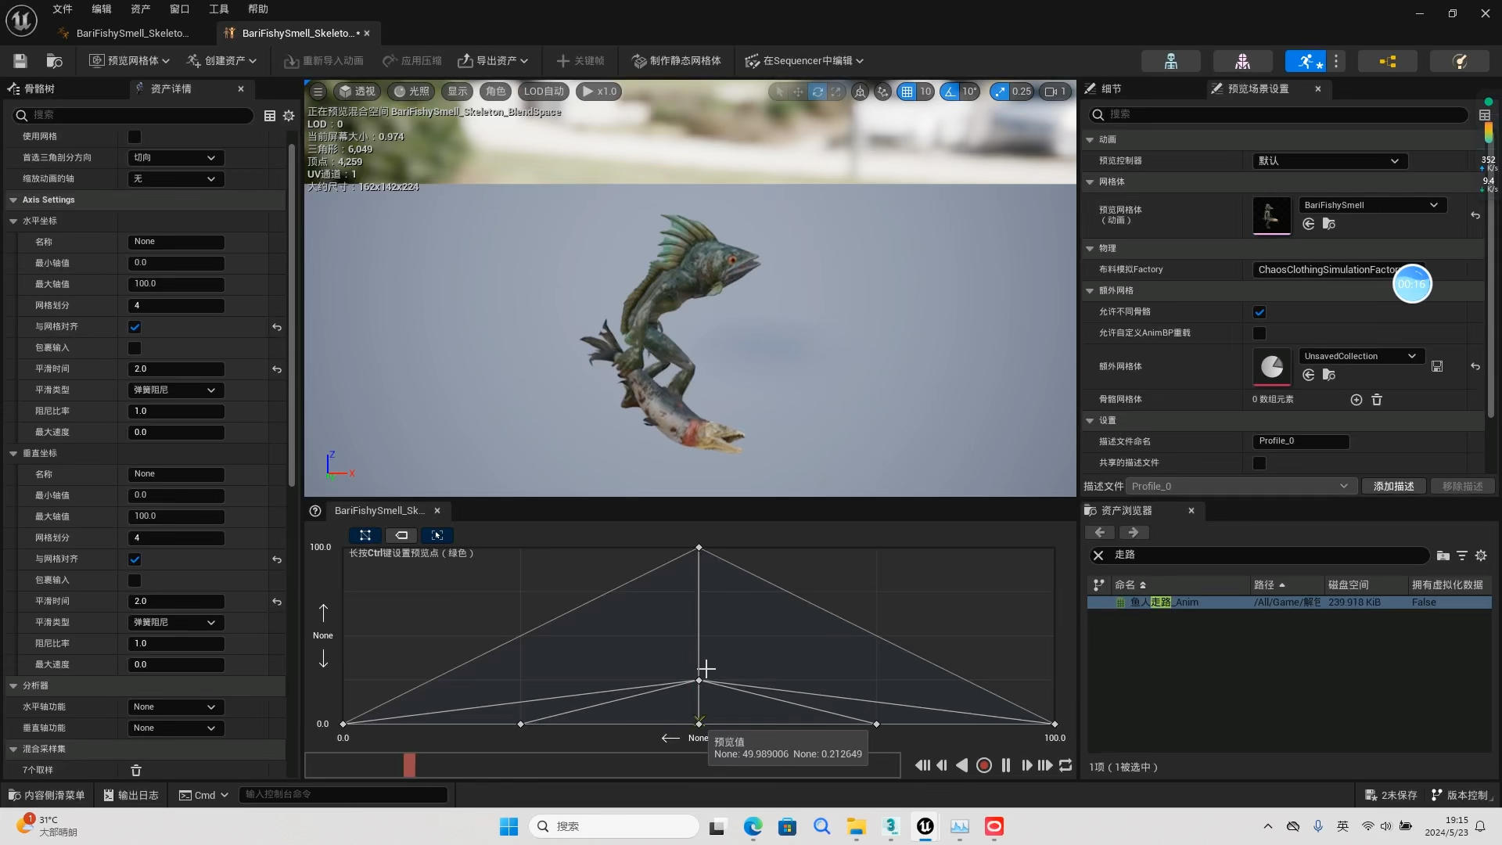The image size is (1502, 845).
Task: Open preferred triangulation direction dropdown
Action: tap(176, 158)
